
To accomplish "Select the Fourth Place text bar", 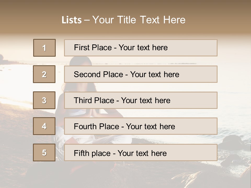I will (x=141, y=126).
